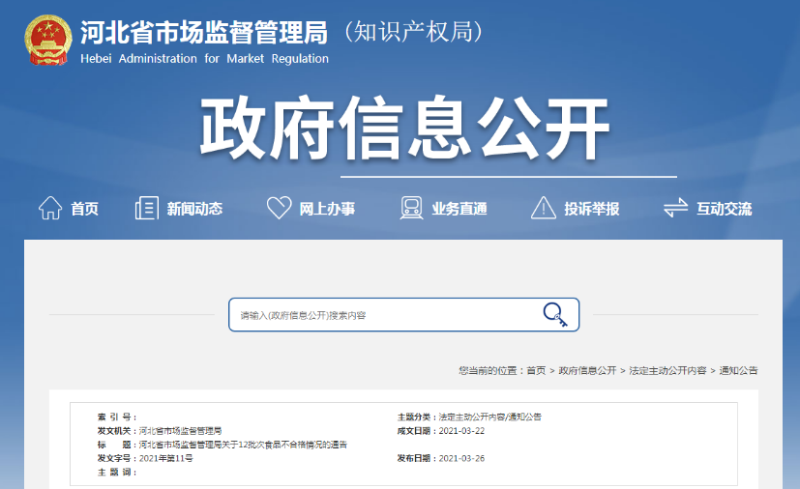Open the 网上办事 navigation item

coord(327,209)
